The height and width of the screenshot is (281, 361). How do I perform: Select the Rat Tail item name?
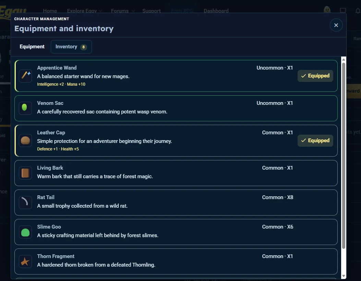(x=46, y=197)
